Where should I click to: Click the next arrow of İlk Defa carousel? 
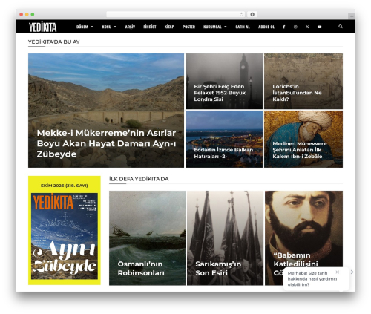[x=352, y=272]
